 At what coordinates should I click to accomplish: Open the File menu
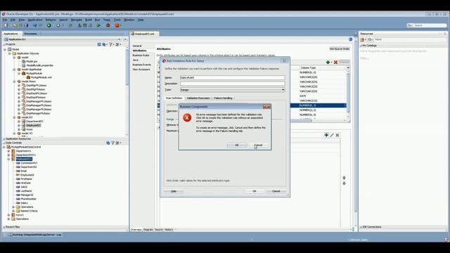[5, 20]
